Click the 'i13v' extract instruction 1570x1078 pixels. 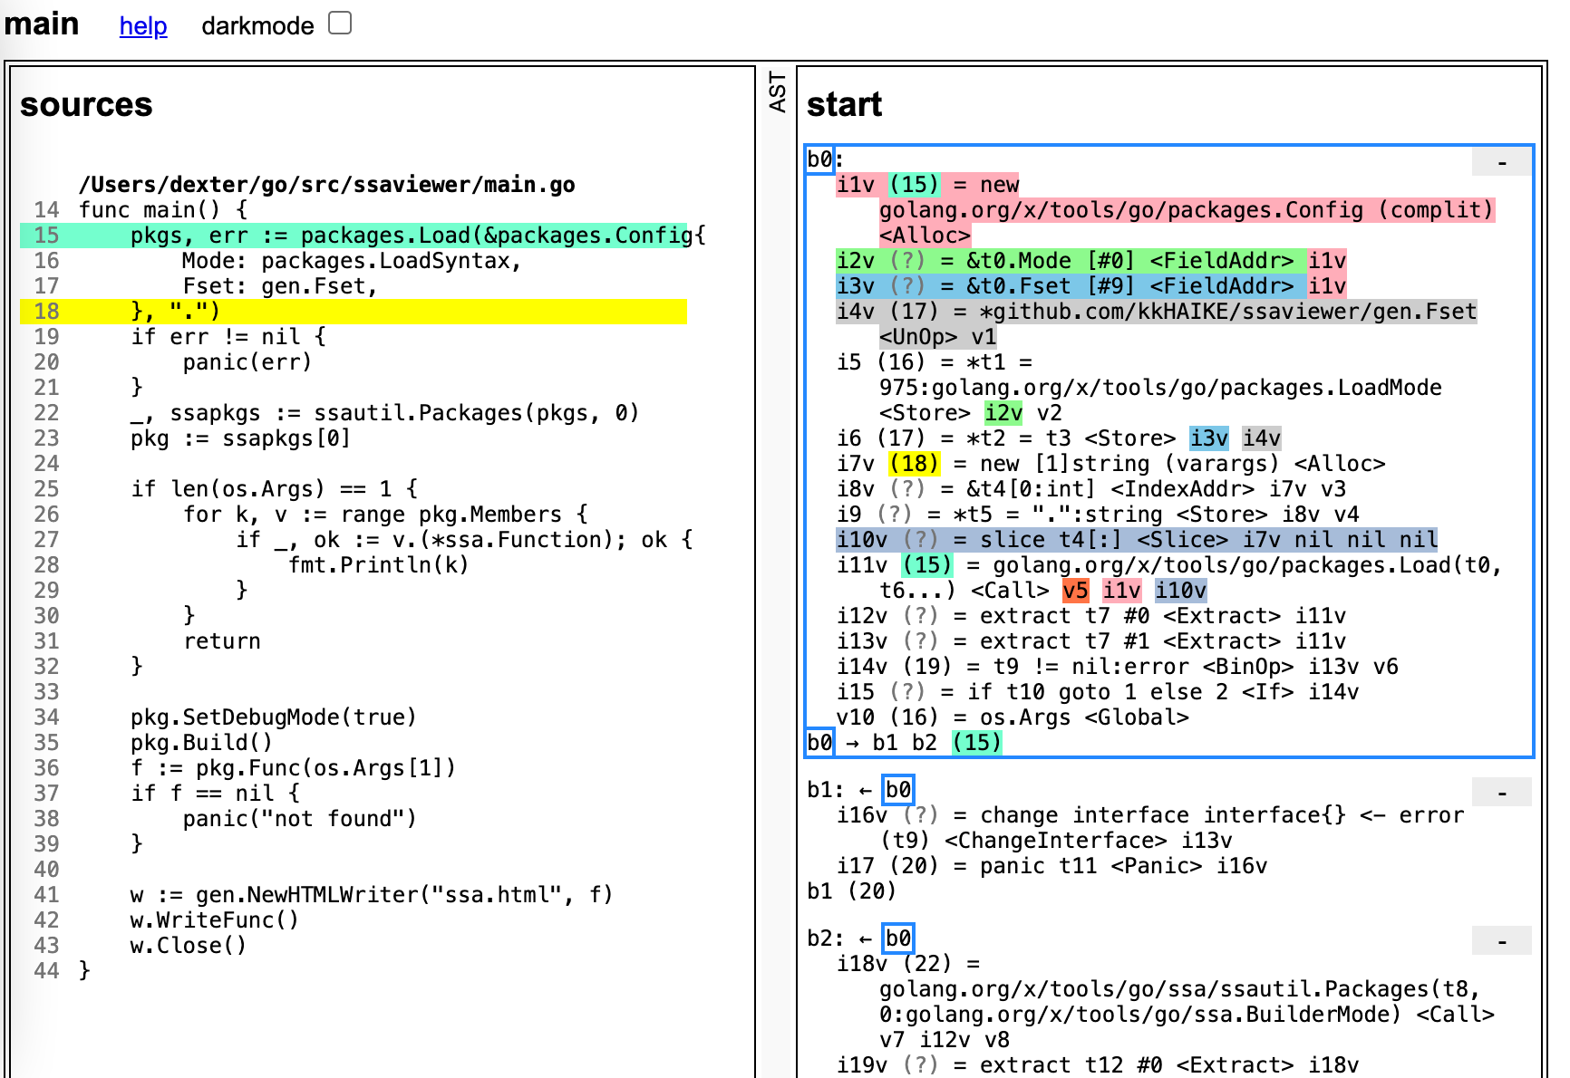1090,641
